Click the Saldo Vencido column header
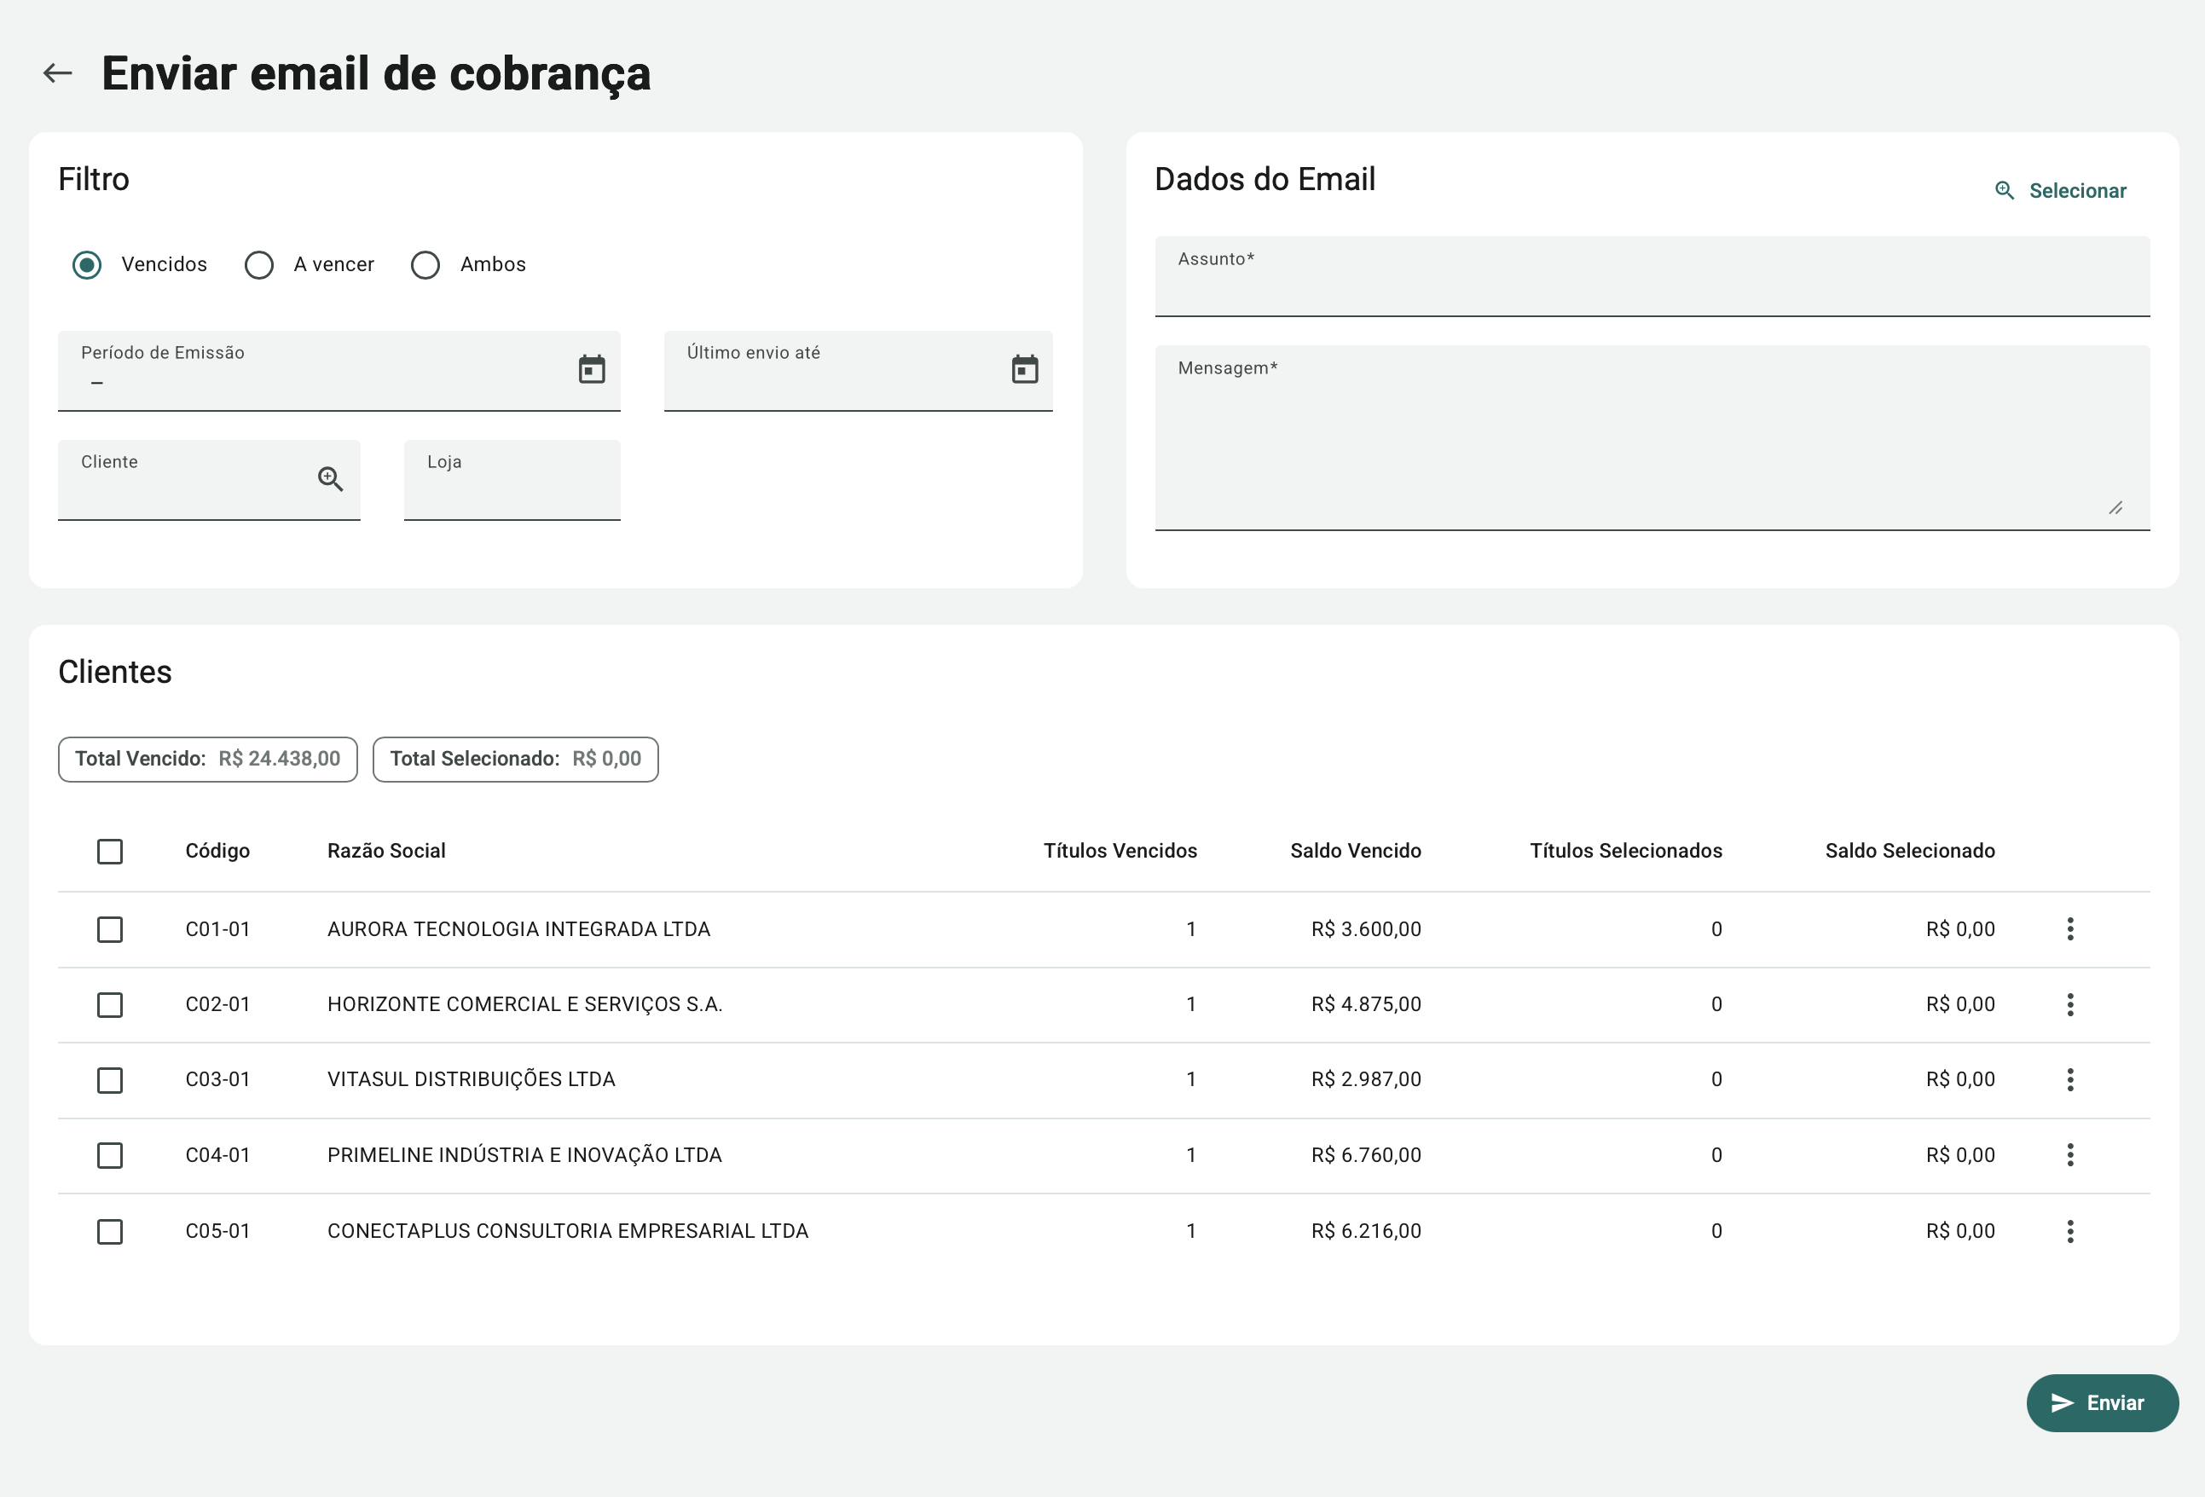The width and height of the screenshot is (2205, 1497). (x=1355, y=851)
